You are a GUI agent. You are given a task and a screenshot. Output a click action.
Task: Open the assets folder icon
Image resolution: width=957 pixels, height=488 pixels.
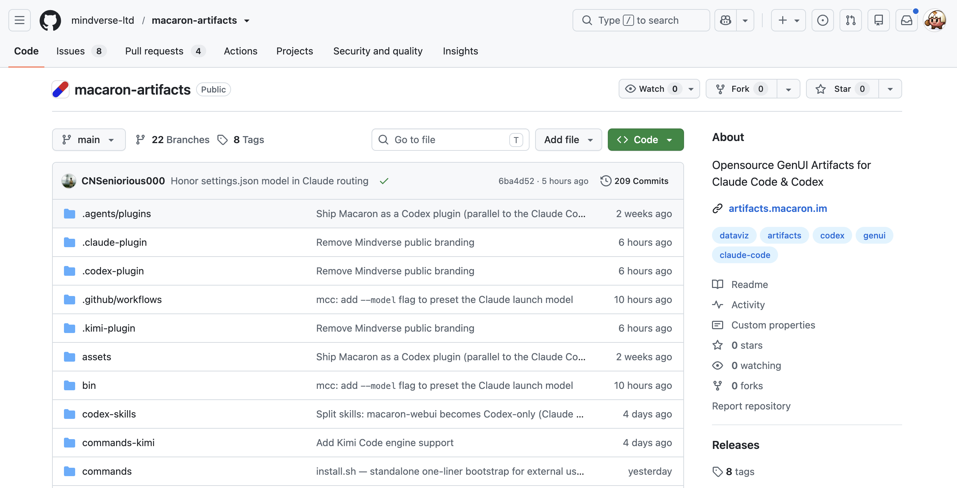click(70, 357)
